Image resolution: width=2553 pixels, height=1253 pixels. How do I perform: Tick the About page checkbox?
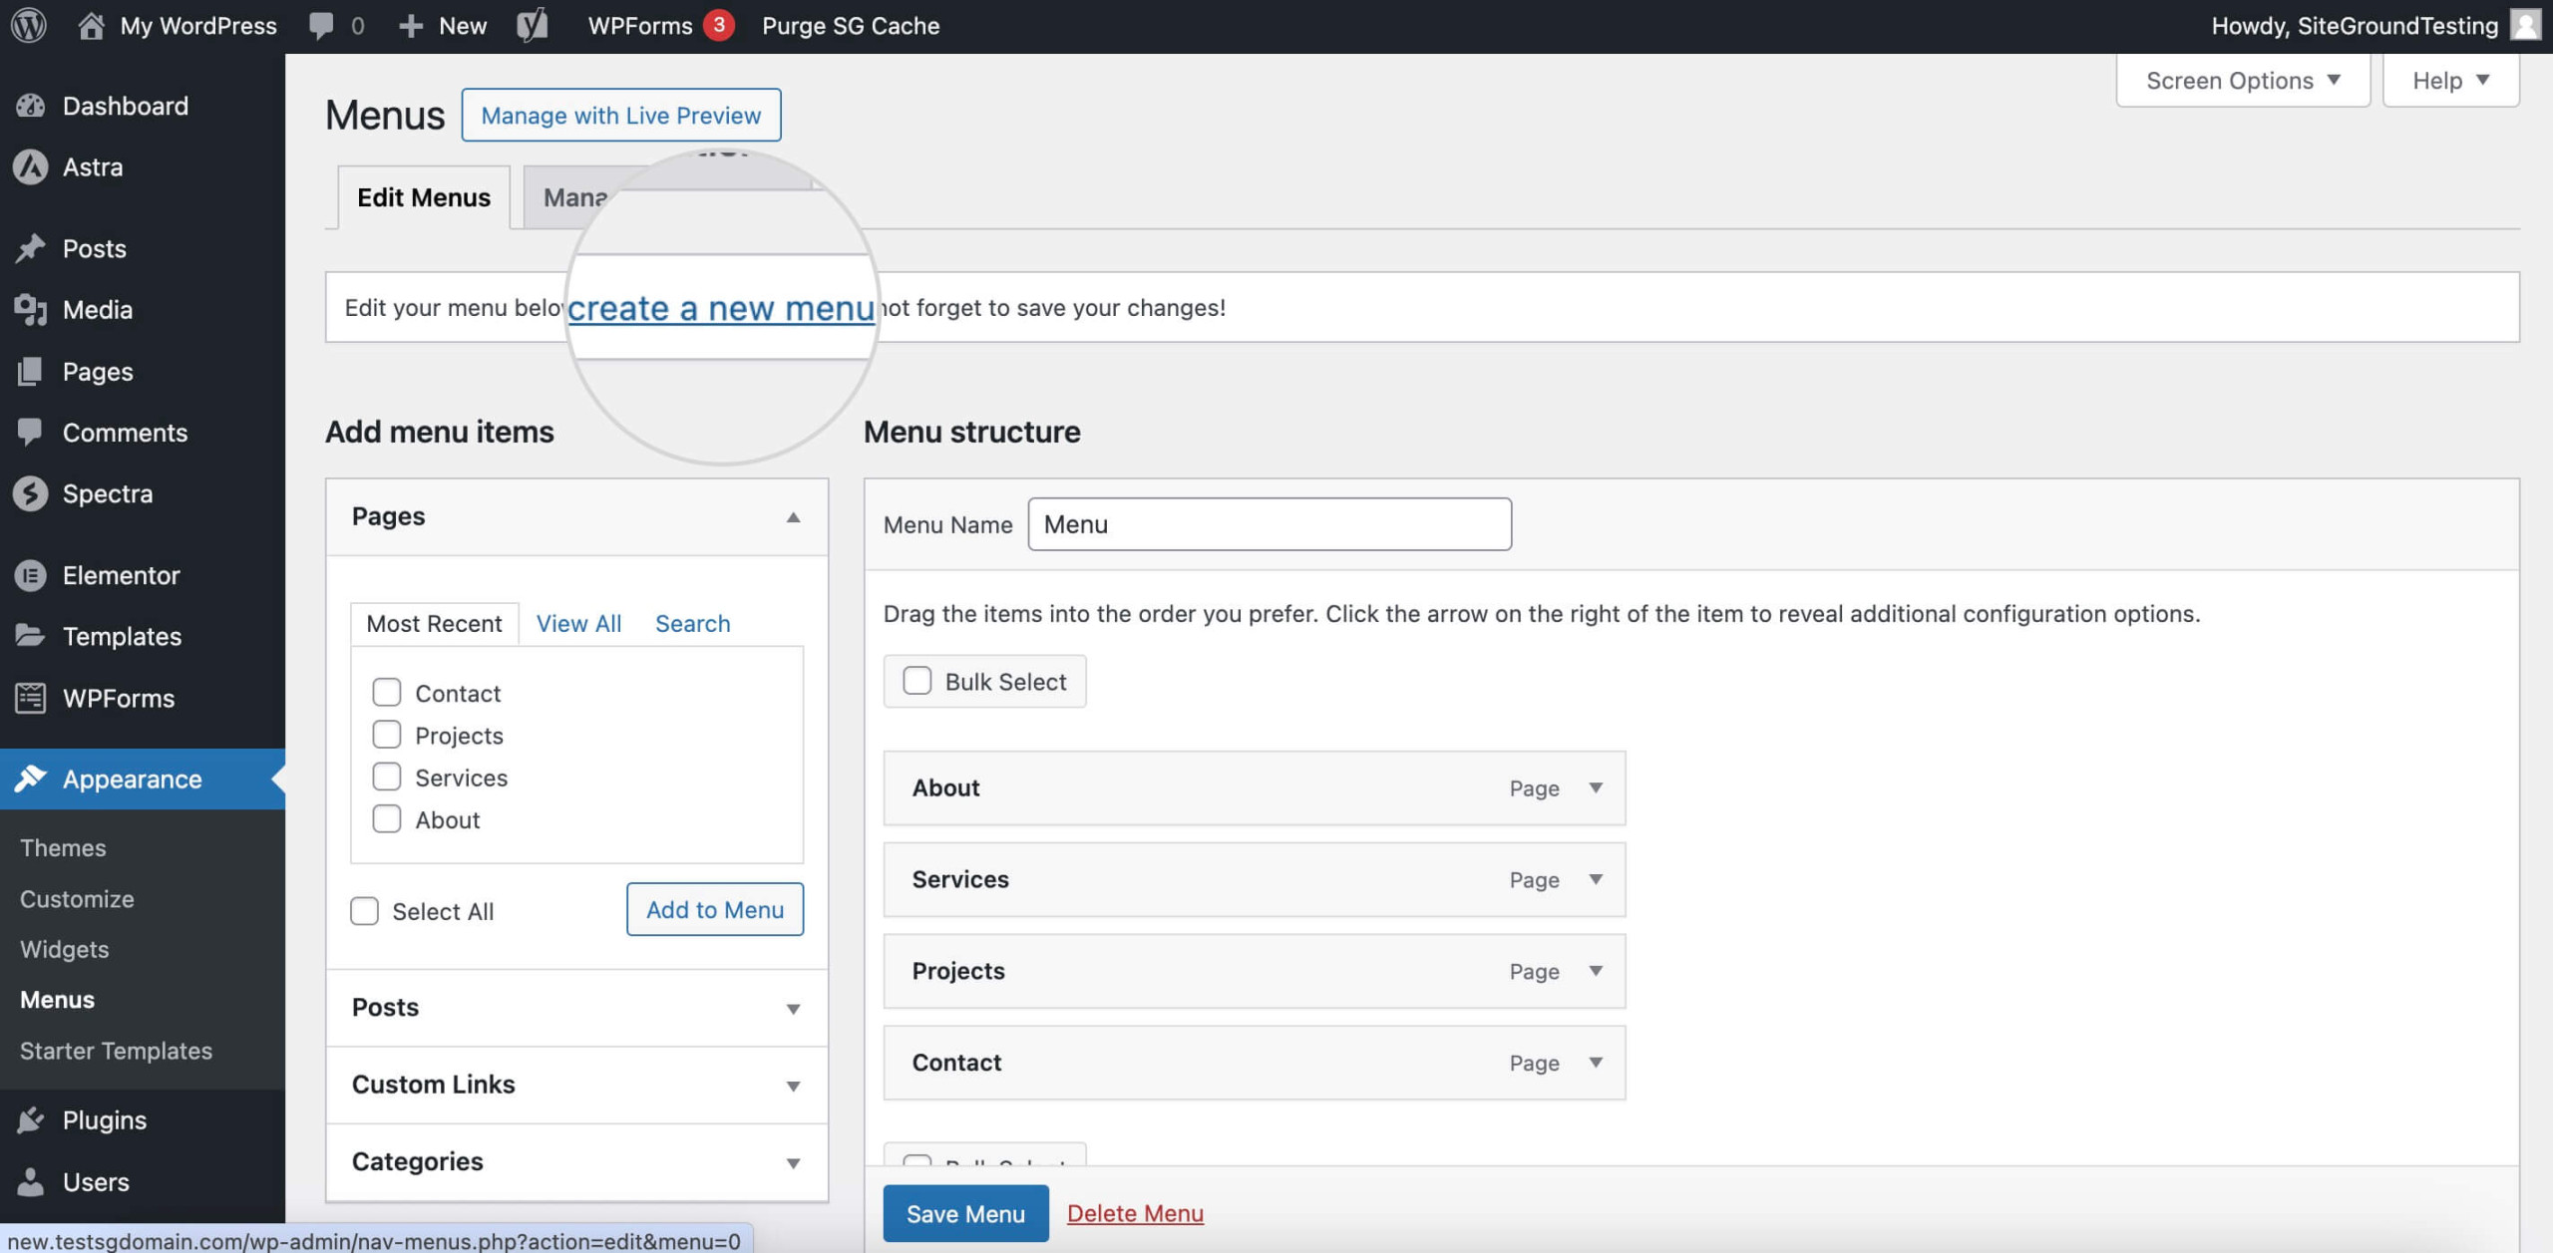(x=387, y=819)
